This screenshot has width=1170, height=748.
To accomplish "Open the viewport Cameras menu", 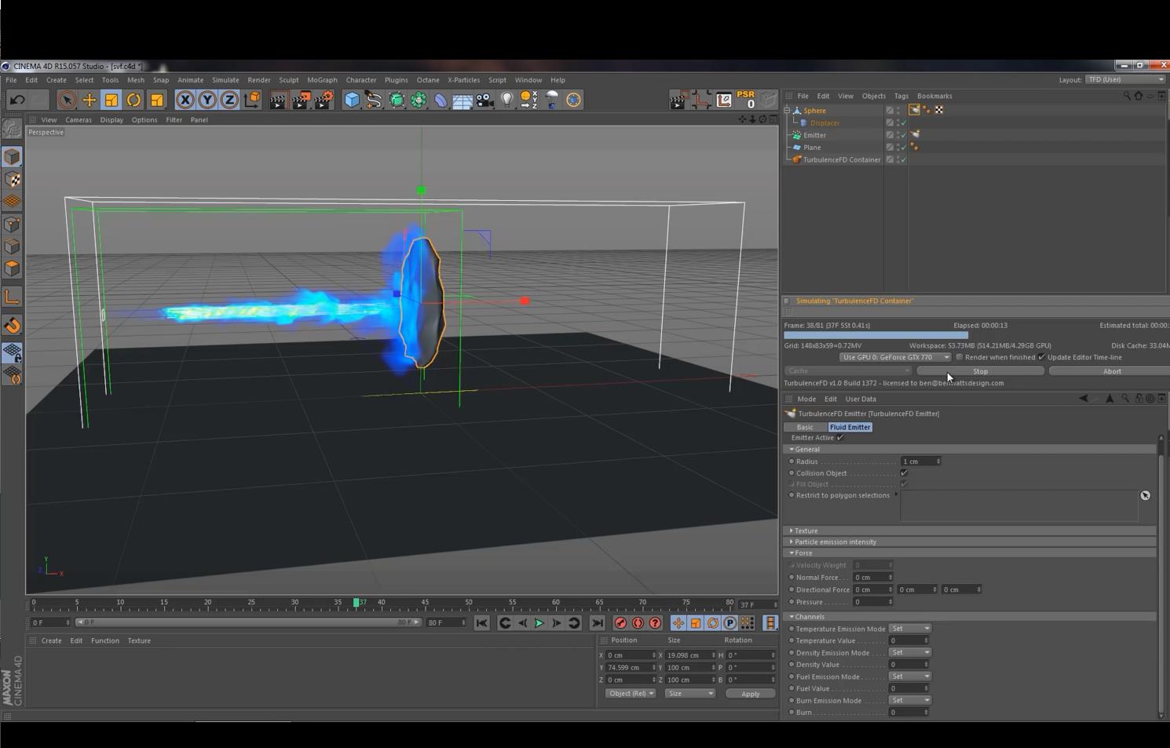I will tap(78, 120).
